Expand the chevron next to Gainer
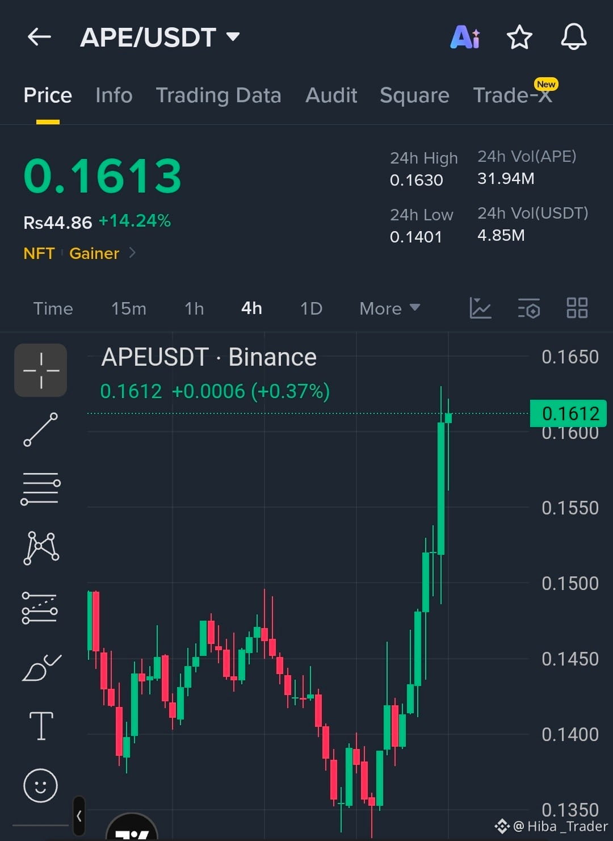Viewport: 613px width, 841px height. (132, 253)
